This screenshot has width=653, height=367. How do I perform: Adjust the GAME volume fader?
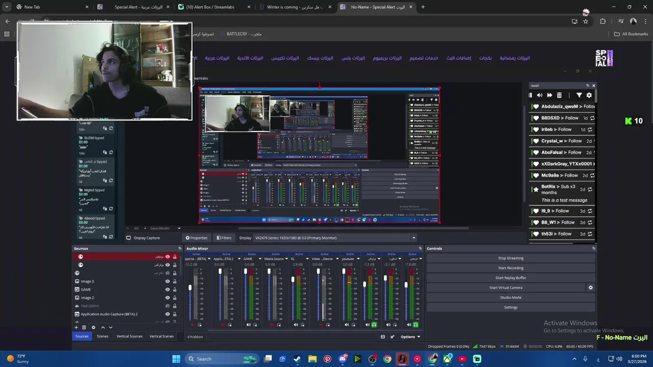[x=245, y=271]
